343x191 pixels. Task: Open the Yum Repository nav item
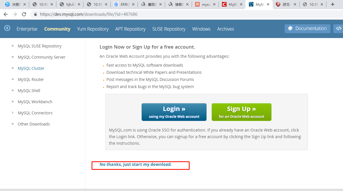93,29
